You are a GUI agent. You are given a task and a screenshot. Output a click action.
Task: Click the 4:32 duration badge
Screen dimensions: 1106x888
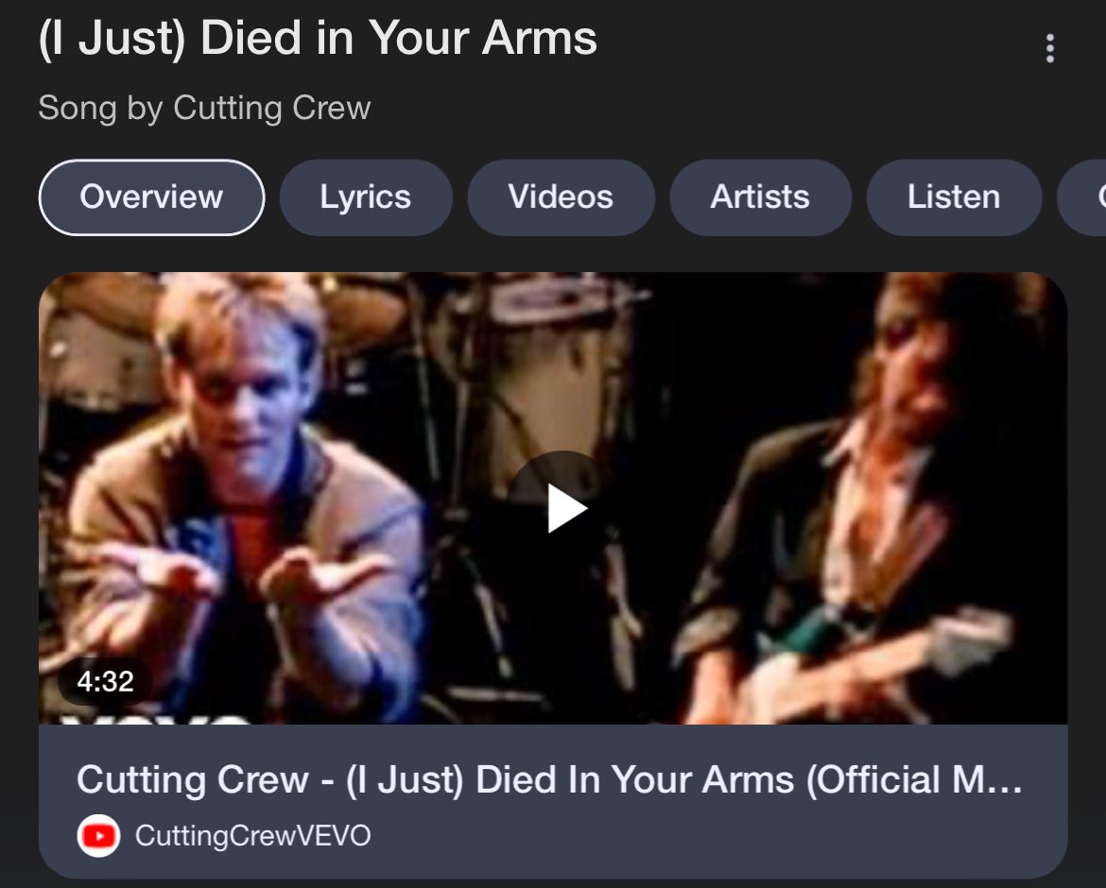pos(105,681)
